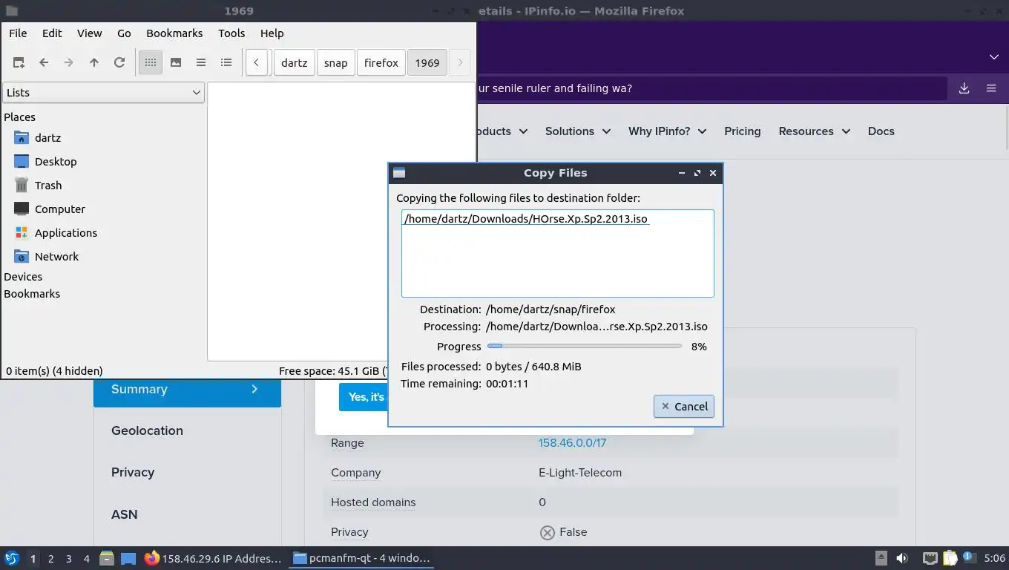Cancel the file copy operation
The width and height of the screenshot is (1009, 570).
684,406
